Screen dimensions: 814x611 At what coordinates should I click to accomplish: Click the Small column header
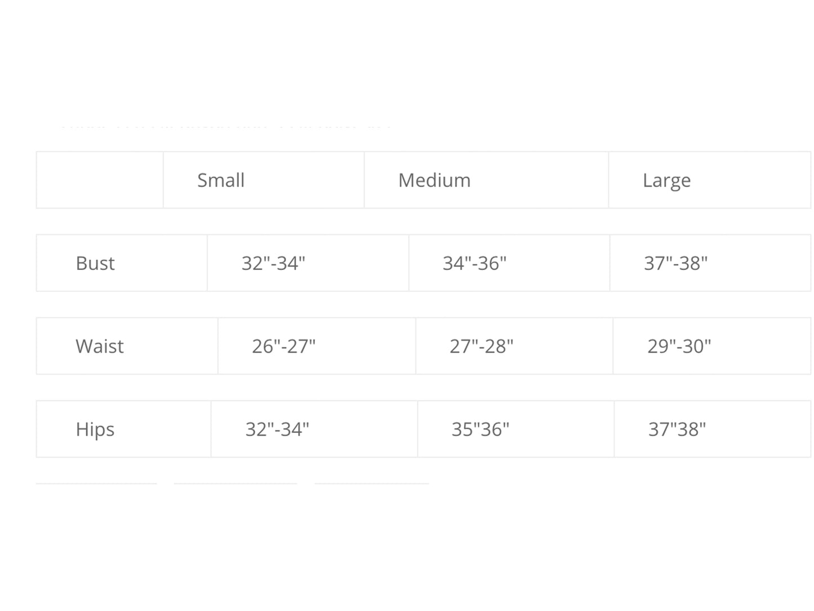[x=221, y=180]
